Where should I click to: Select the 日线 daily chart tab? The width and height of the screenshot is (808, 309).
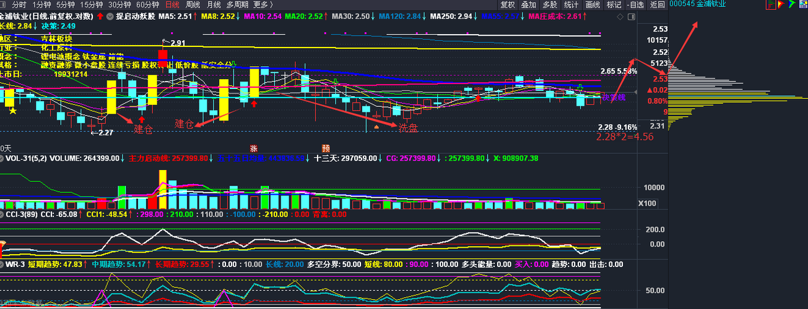(x=173, y=4)
